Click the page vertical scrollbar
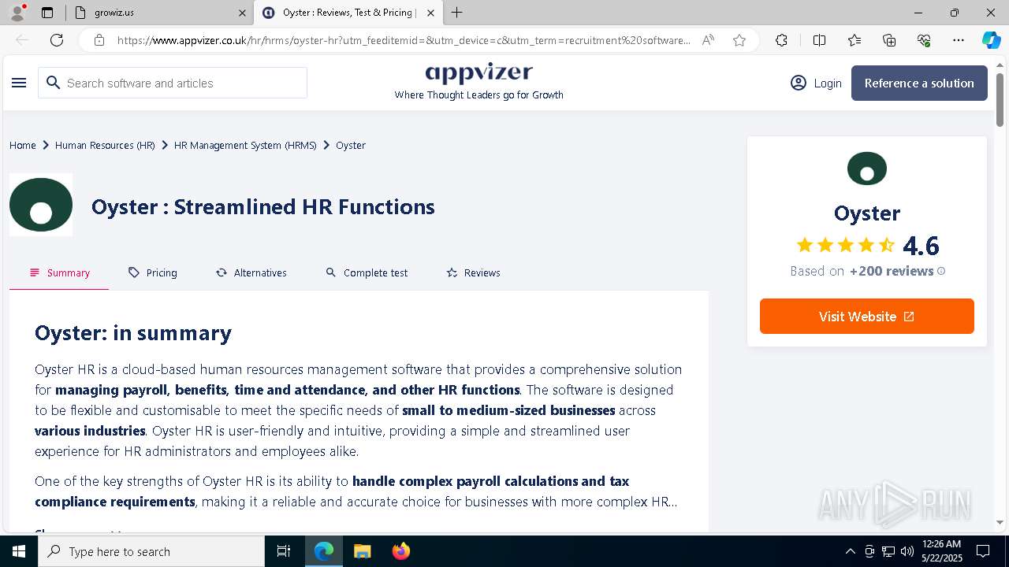This screenshot has height=567, width=1009. click(1000, 99)
